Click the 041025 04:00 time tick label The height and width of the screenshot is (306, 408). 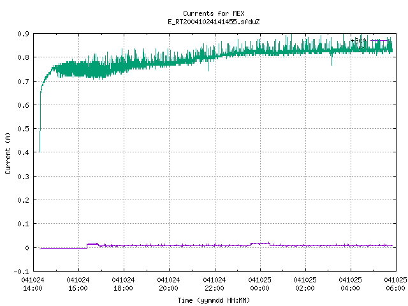point(350,284)
